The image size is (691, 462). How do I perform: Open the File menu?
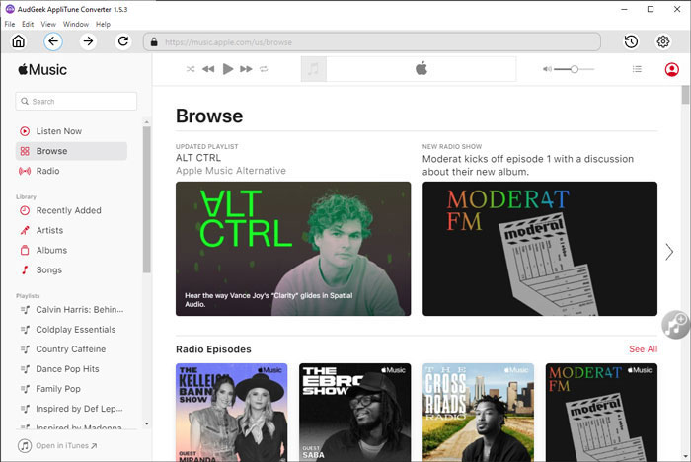point(10,24)
